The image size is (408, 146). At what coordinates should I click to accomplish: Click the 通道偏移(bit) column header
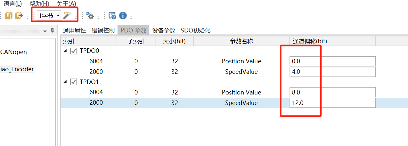pos(310,41)
